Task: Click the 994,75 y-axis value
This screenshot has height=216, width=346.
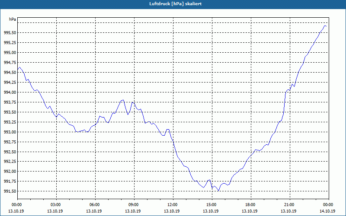Action: pos(10,62)
